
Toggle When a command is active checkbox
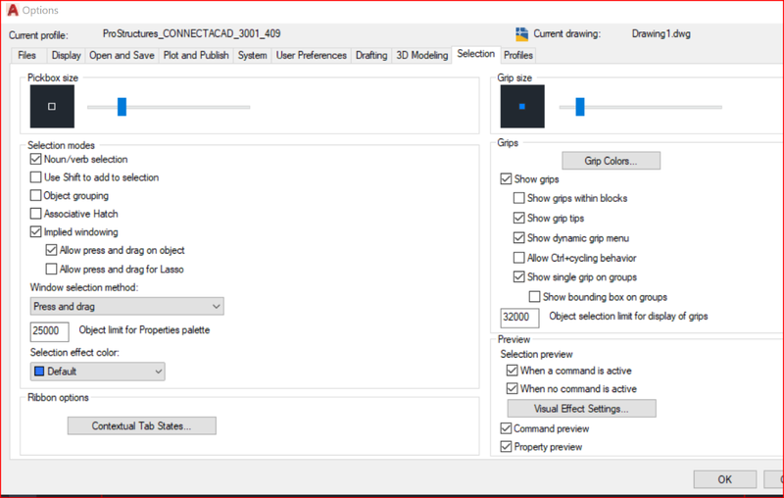click(512, 370)
